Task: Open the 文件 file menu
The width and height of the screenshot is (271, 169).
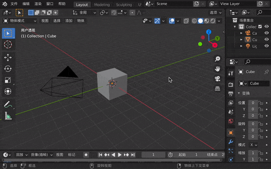Action: pyautogui.click(x=14, y=4)
